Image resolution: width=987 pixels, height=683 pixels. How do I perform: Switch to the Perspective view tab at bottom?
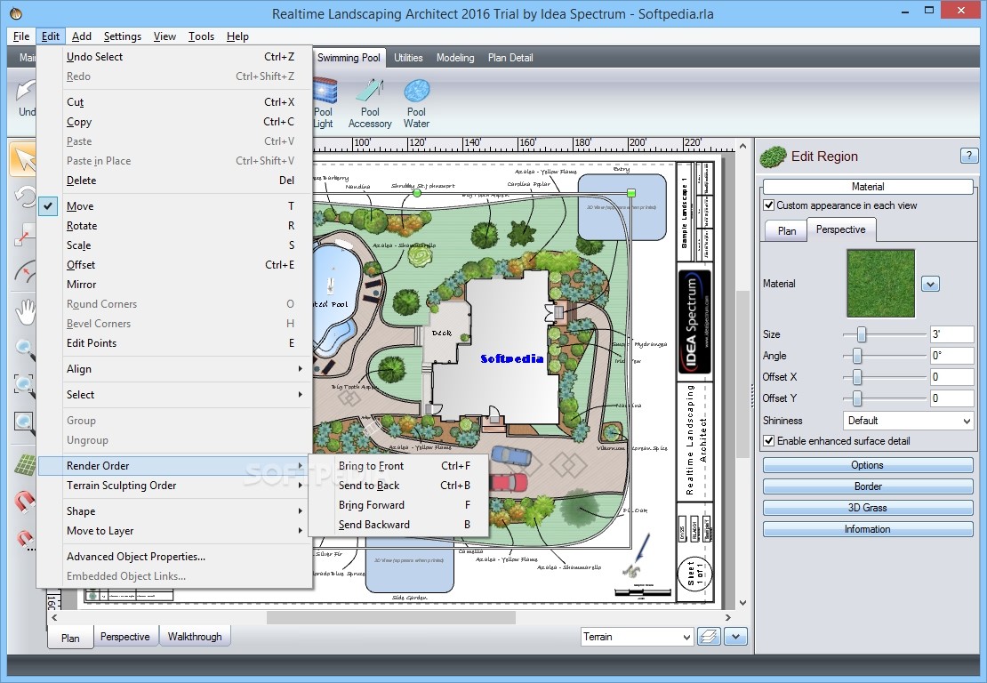coord(124,637)
